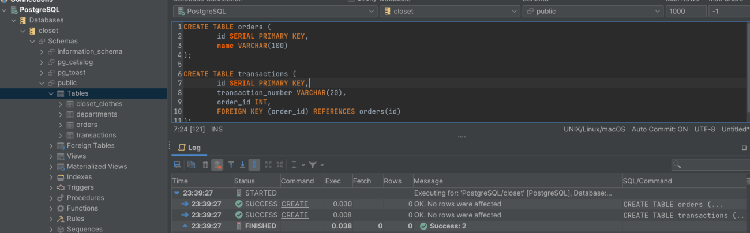
Task: Click the SQL/Command column header
Action: [x=684, y=181]
